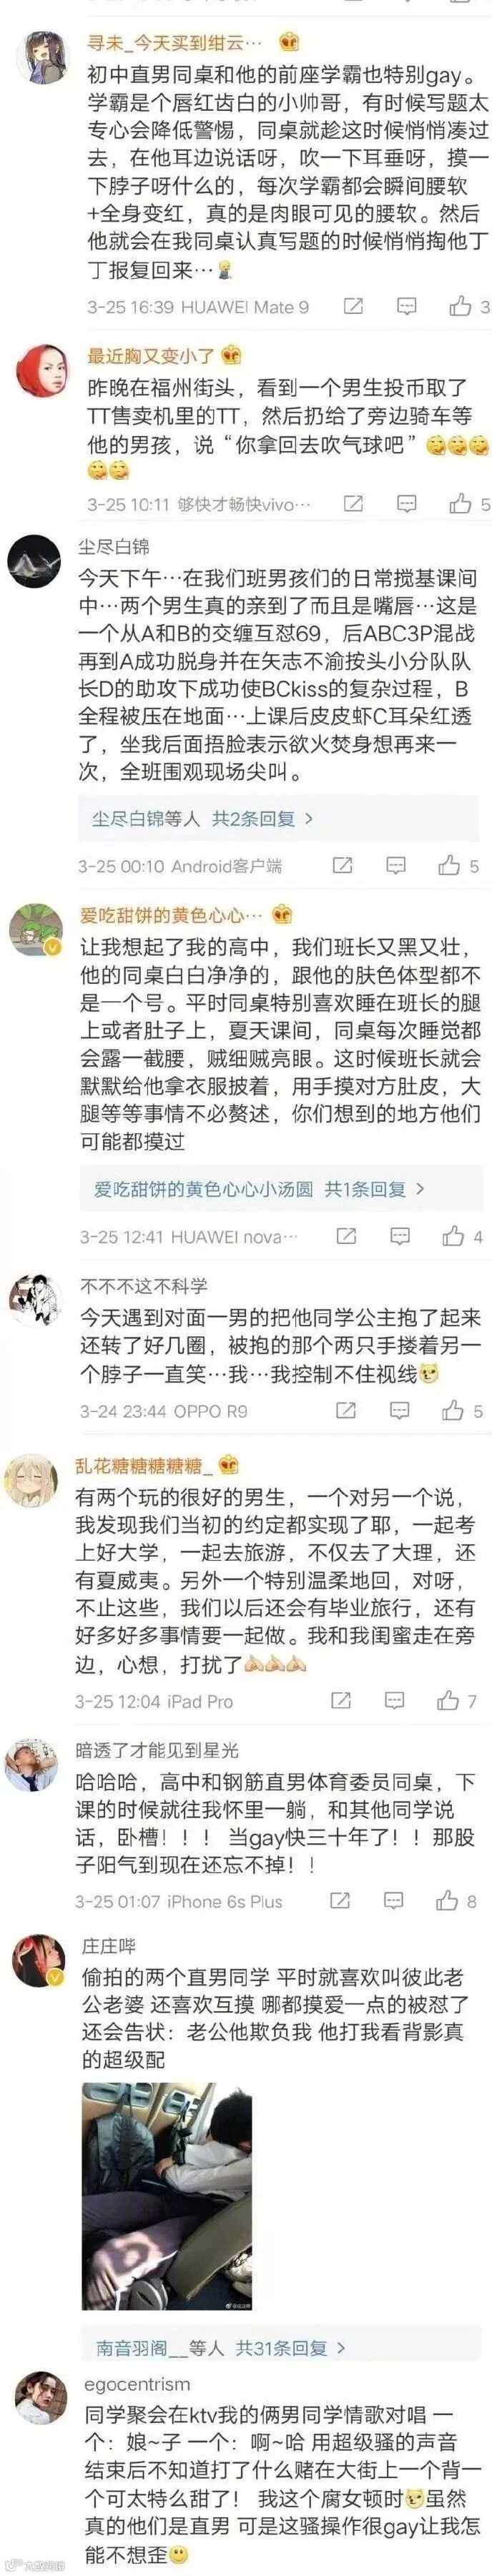This screenshot has height=2576, width=492.
Task: Comment on the vivo post
Action: [407, 503]
